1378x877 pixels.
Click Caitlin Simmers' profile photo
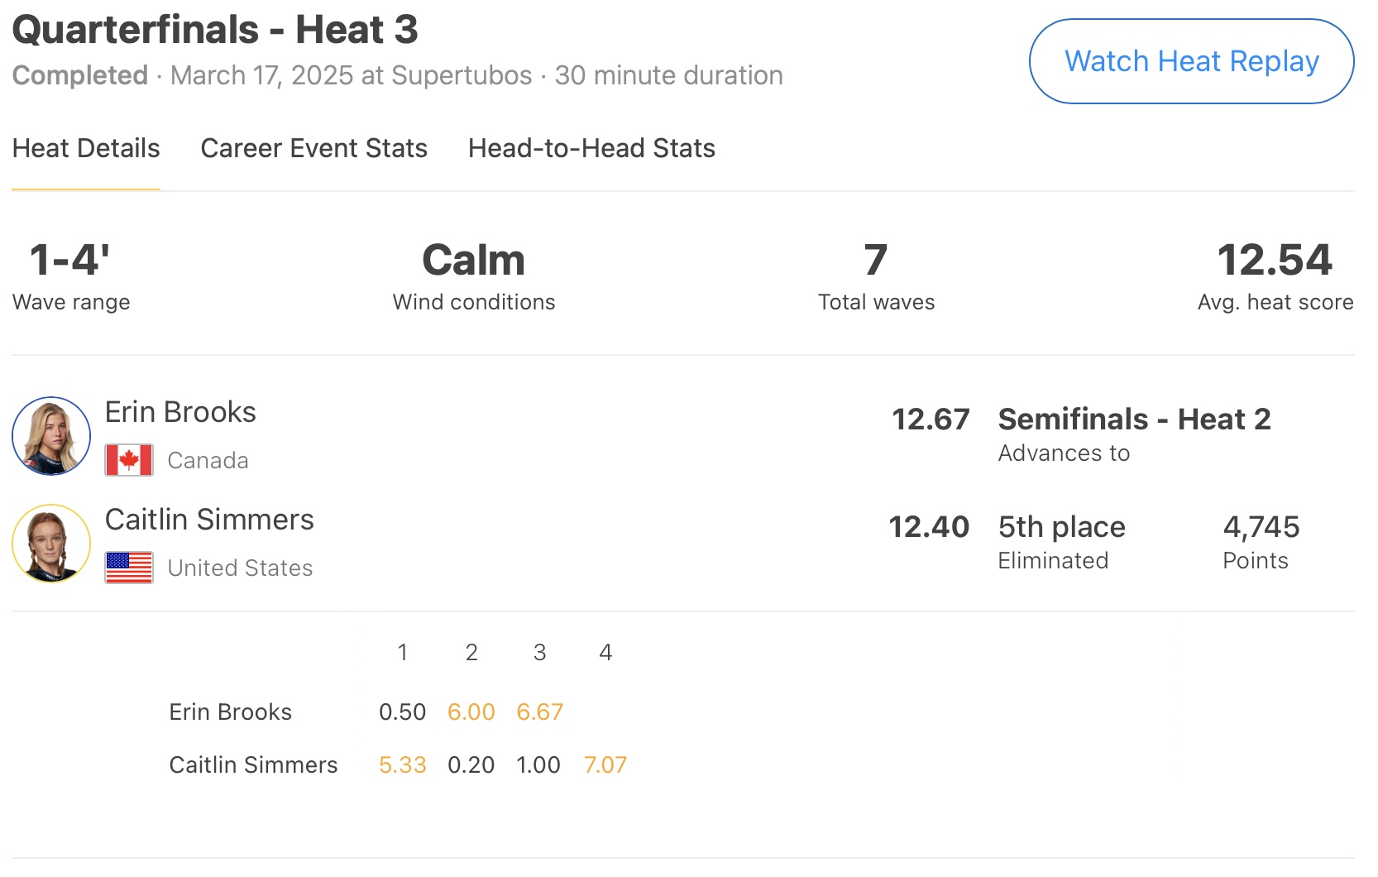(x=51, y=544)
